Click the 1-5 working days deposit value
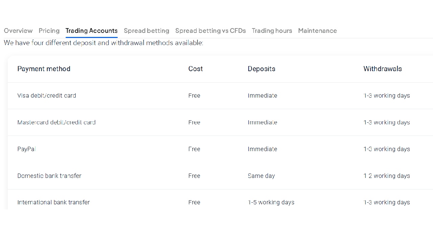Screen dimensions: 433x244 tap(271, 202)
